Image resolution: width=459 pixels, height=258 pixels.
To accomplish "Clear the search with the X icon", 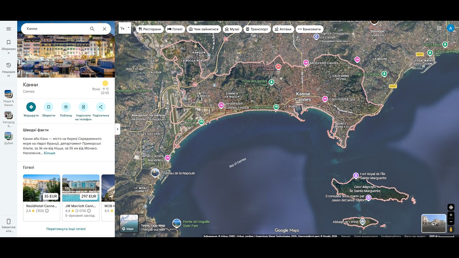I will (x=104, y=29).
